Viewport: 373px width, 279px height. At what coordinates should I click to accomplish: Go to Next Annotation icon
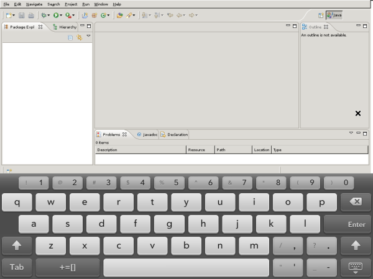tap(144, 16)
